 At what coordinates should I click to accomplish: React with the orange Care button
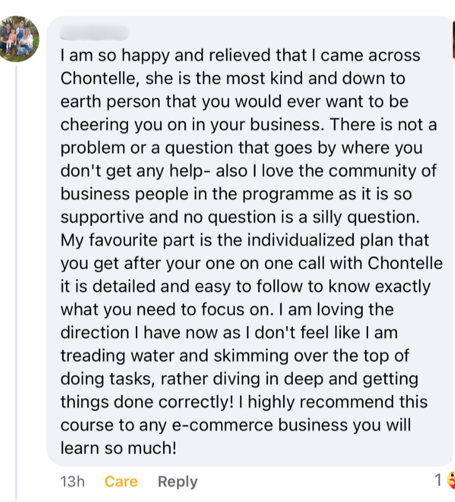point(121,482)
